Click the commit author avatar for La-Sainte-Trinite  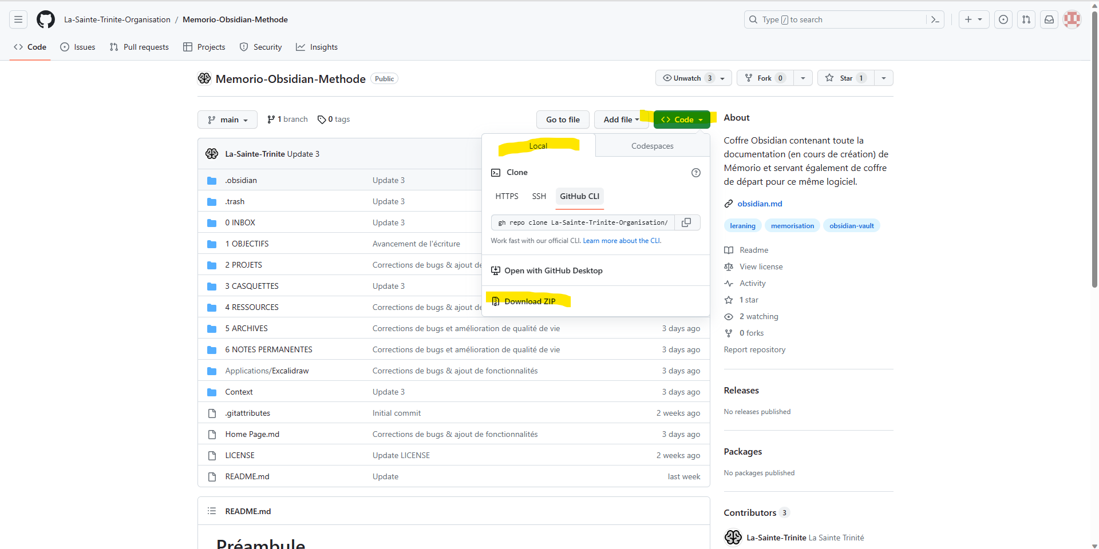click(212, 154)
